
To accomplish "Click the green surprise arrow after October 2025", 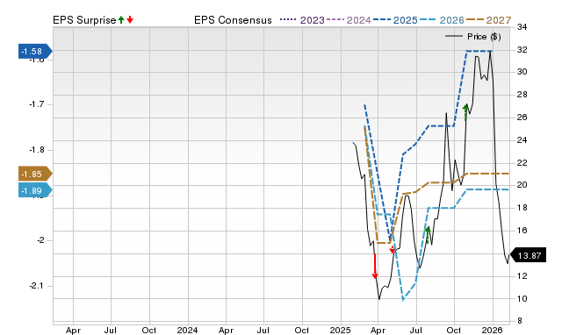I will coord(465,112).
